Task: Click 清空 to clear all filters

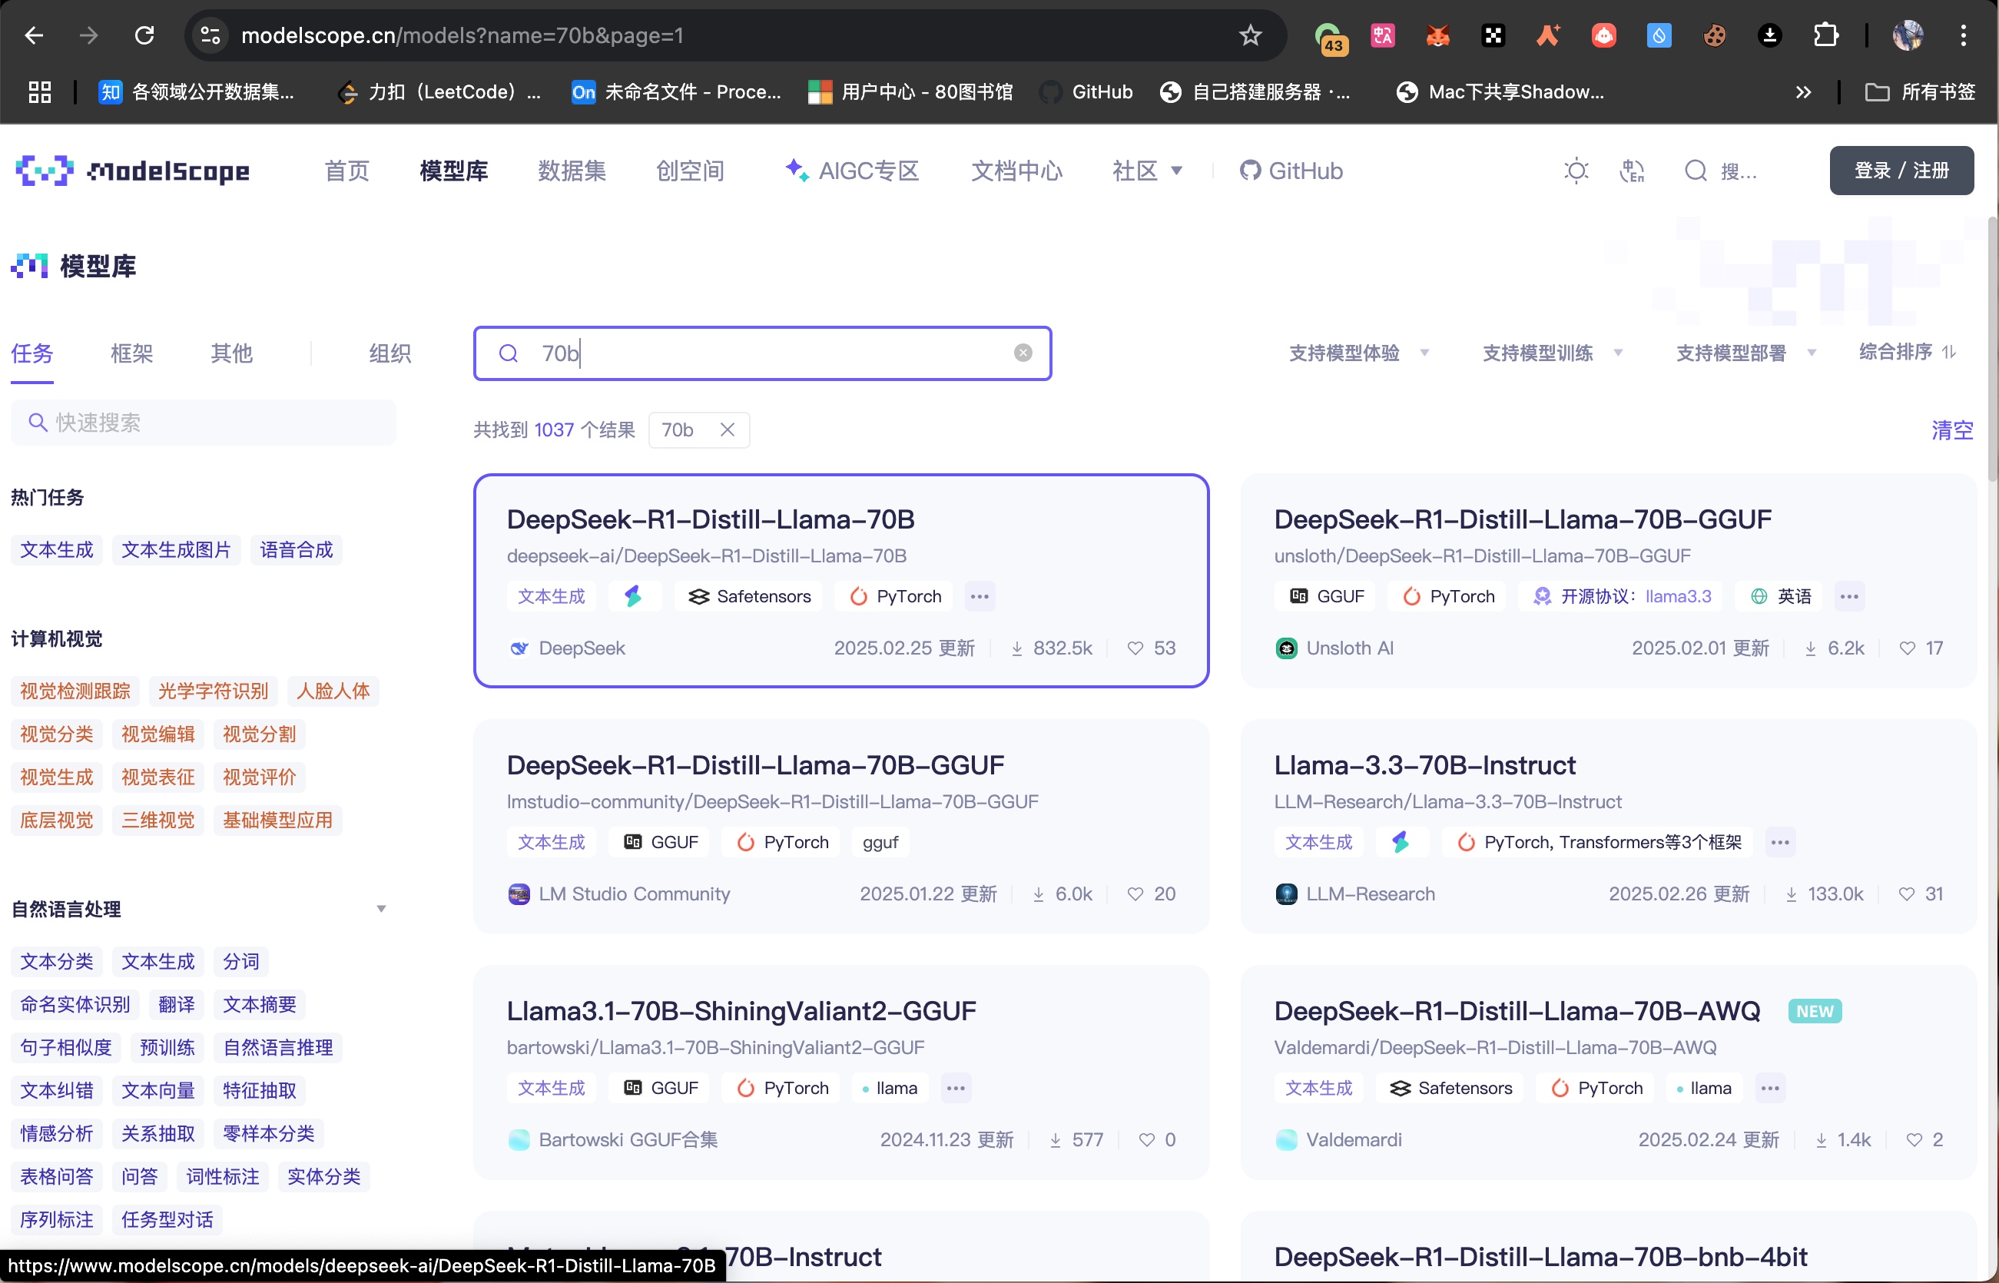Action: coord(1951,430)
